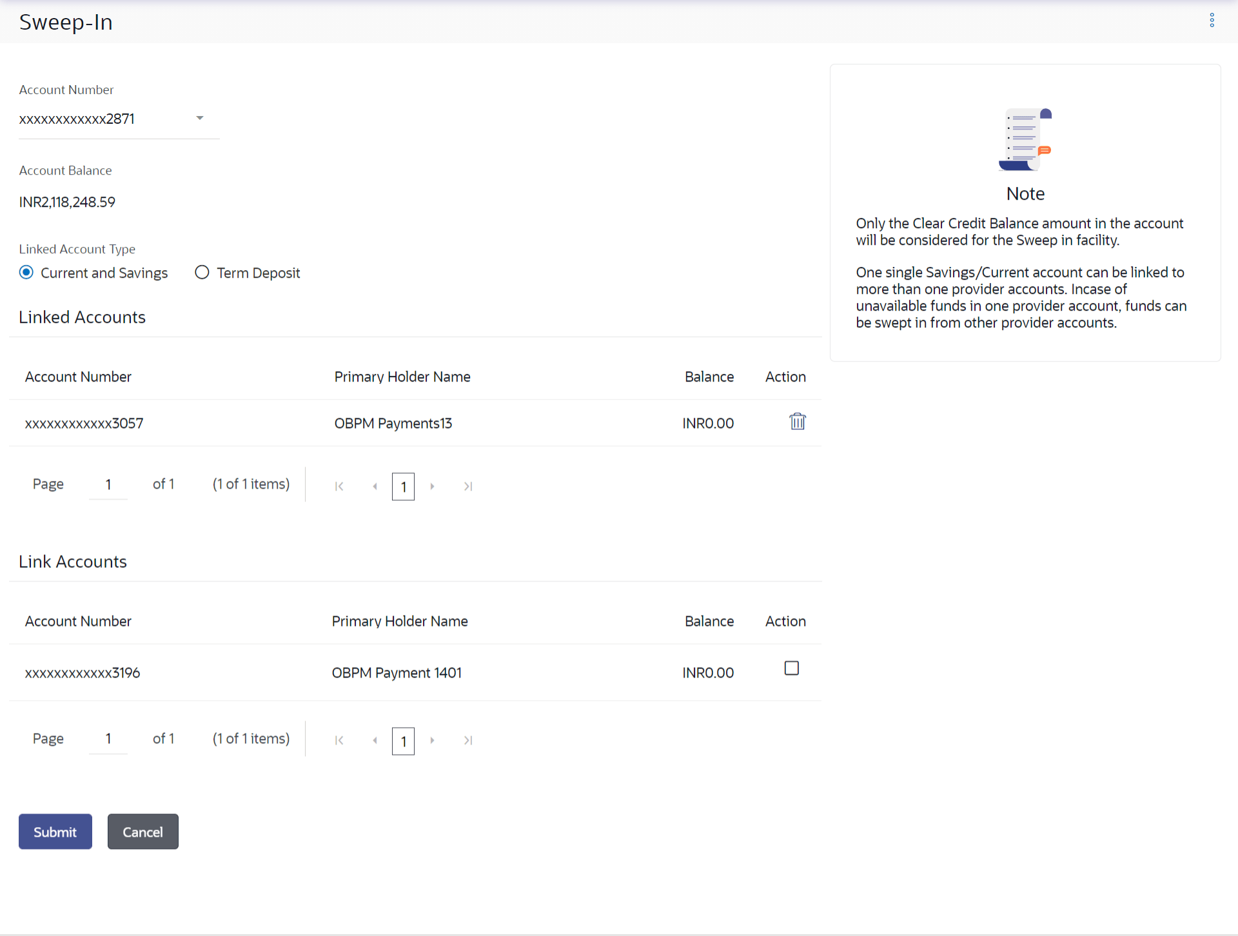Viewport: 1238px width, 936px height.
Task: Select Current and Savings radio option
Action: (x=26, y=273)
